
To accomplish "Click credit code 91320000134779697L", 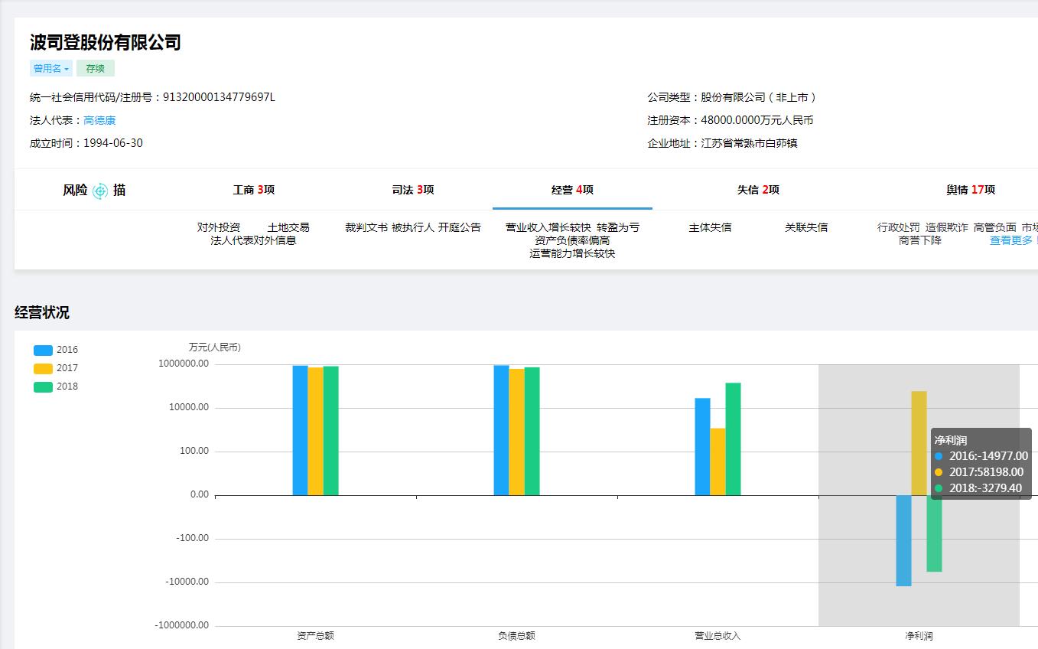I will pyautogui.click(x=219, y=97).
